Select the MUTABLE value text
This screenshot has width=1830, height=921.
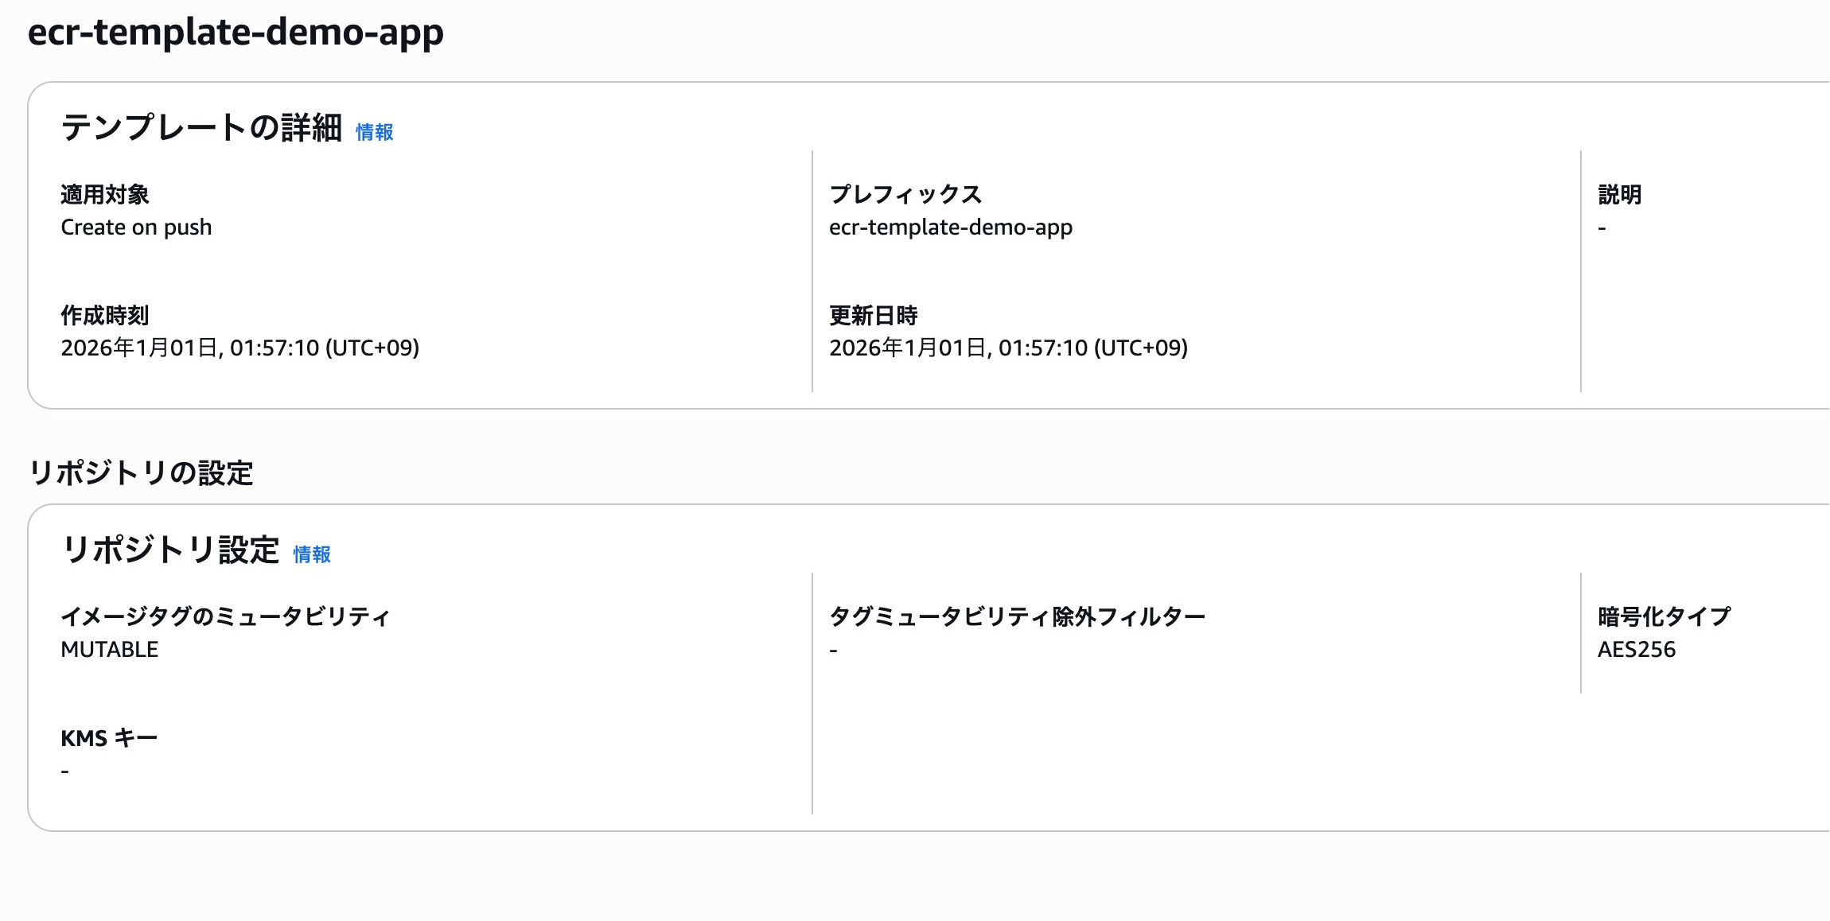[110, 650]
